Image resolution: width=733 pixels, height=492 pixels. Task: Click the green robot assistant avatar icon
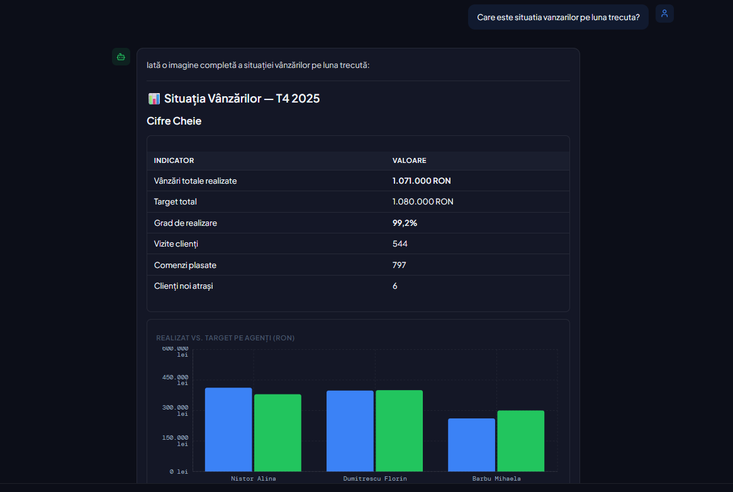pyautogui.click(x=120, y=57)
